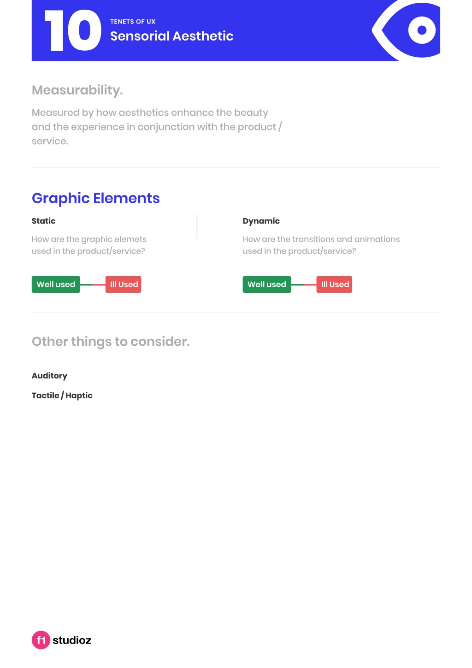Click the transitions and animations question text
Image resolution: width=472 pixels, height=668 pixels.
(321, 245)
